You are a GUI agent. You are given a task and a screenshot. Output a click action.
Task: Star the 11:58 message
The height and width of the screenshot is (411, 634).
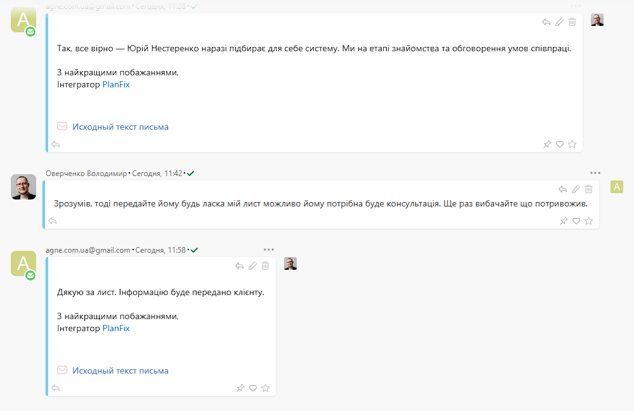[x=265, y=388]
